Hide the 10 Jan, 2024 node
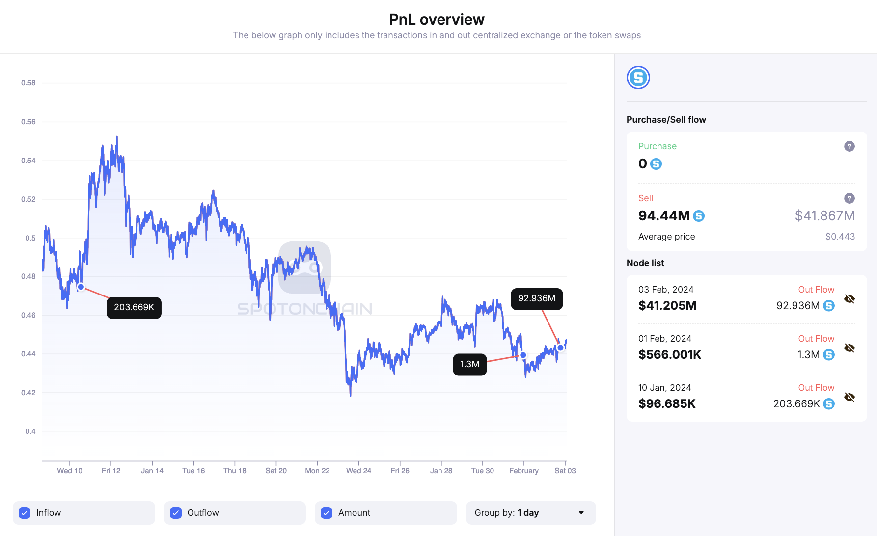Image resolution: width=877 pixels, height=536 pixels. [849, 397]
